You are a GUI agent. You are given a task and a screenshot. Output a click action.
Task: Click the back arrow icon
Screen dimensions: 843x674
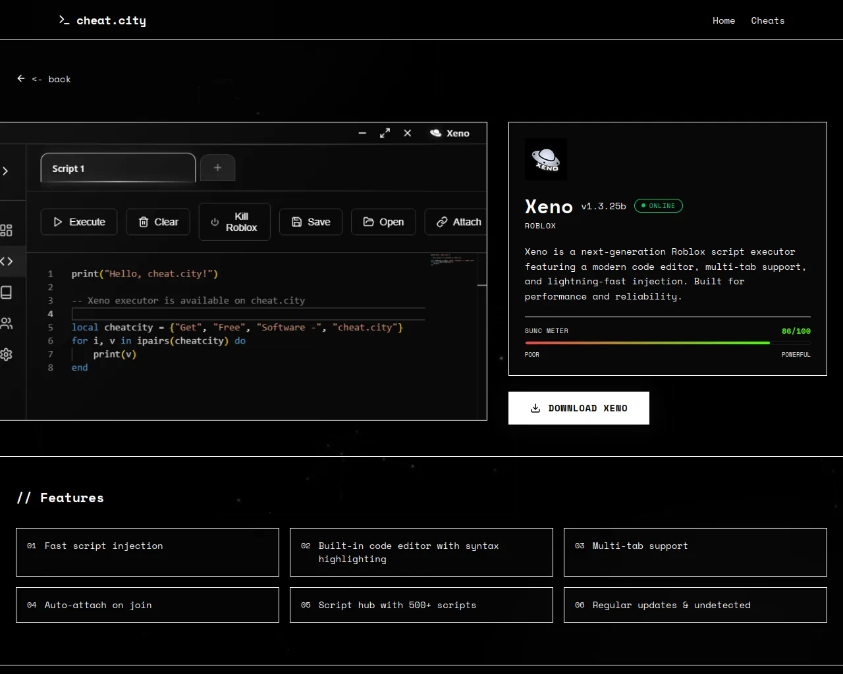[21, 78]
